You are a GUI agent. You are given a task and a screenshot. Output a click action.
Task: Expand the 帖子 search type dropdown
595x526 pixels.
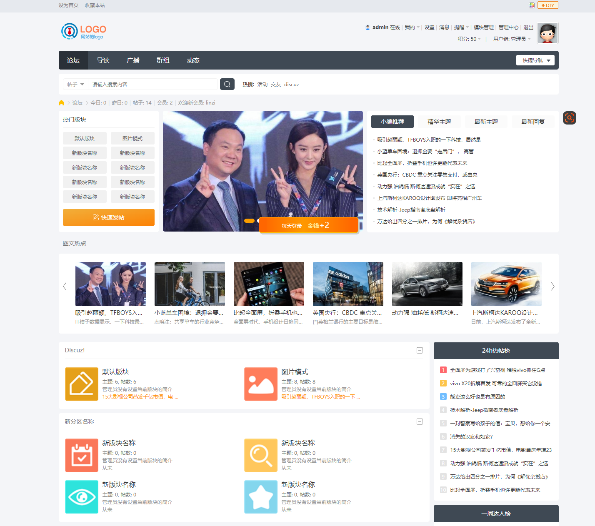click(75, 84)
